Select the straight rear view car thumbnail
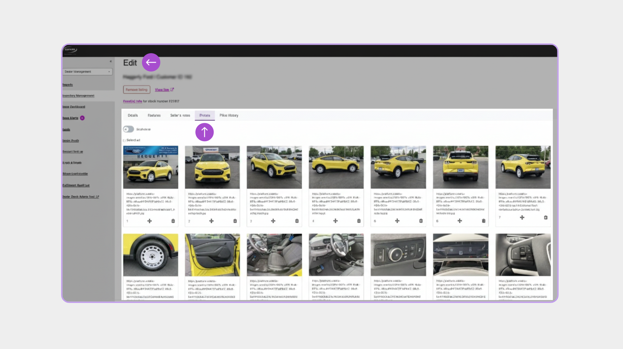 coord(461,167)
